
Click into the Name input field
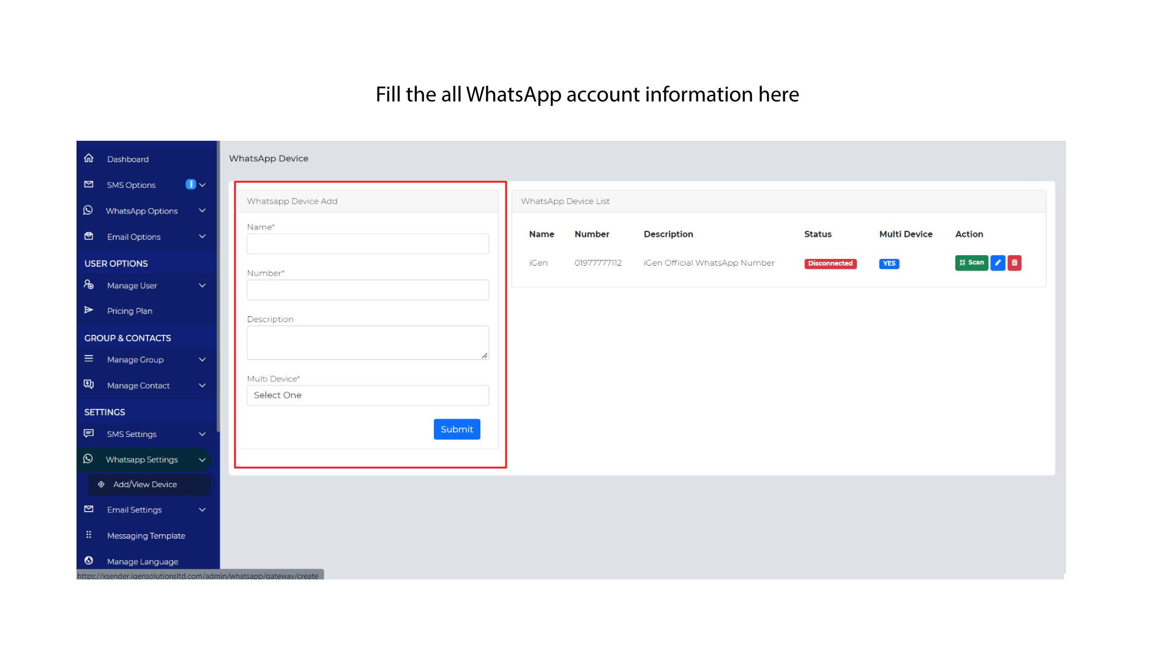367,244
